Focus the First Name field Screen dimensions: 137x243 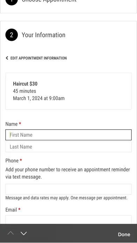coord(68,135)
